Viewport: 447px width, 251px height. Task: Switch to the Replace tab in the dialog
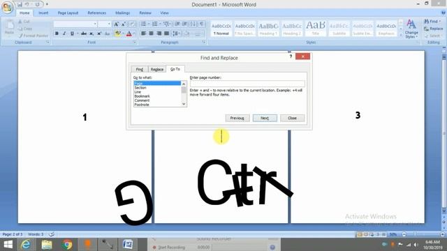pos(156,70)
